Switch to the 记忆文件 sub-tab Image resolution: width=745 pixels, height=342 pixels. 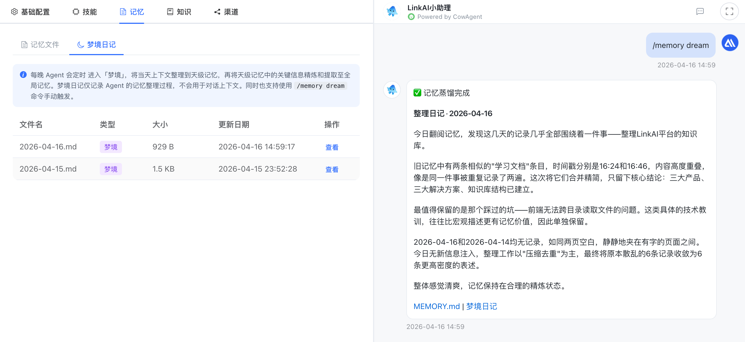[40, 45]
